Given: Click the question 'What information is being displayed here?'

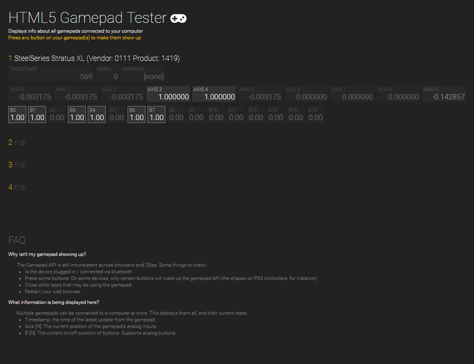Looking at the screenshot, I should [x=53, y=302].
